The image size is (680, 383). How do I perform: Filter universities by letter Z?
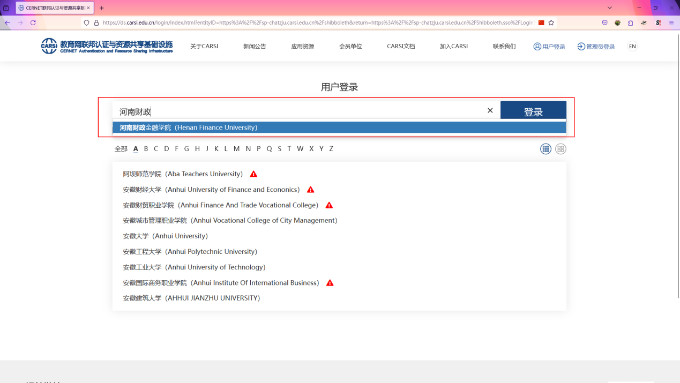click(331, 149)
